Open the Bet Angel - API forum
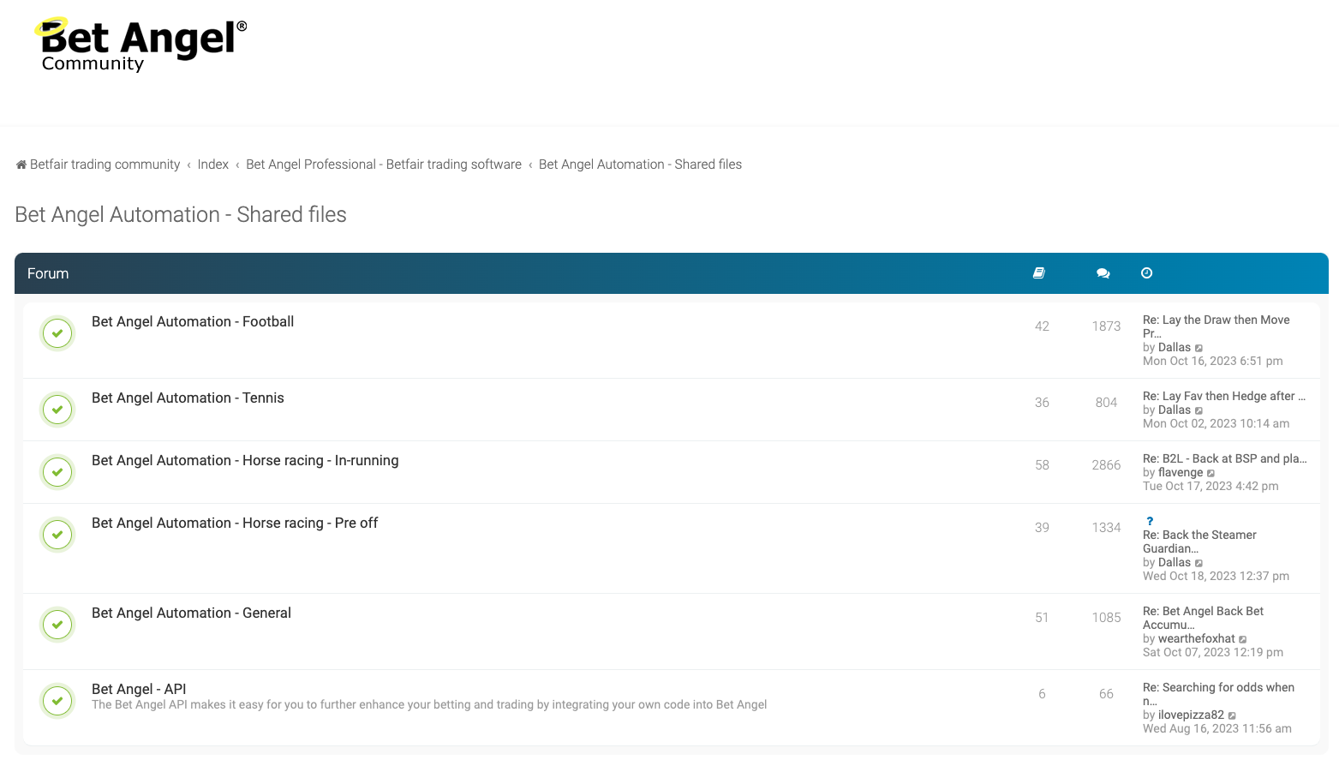 click(139, 689)
